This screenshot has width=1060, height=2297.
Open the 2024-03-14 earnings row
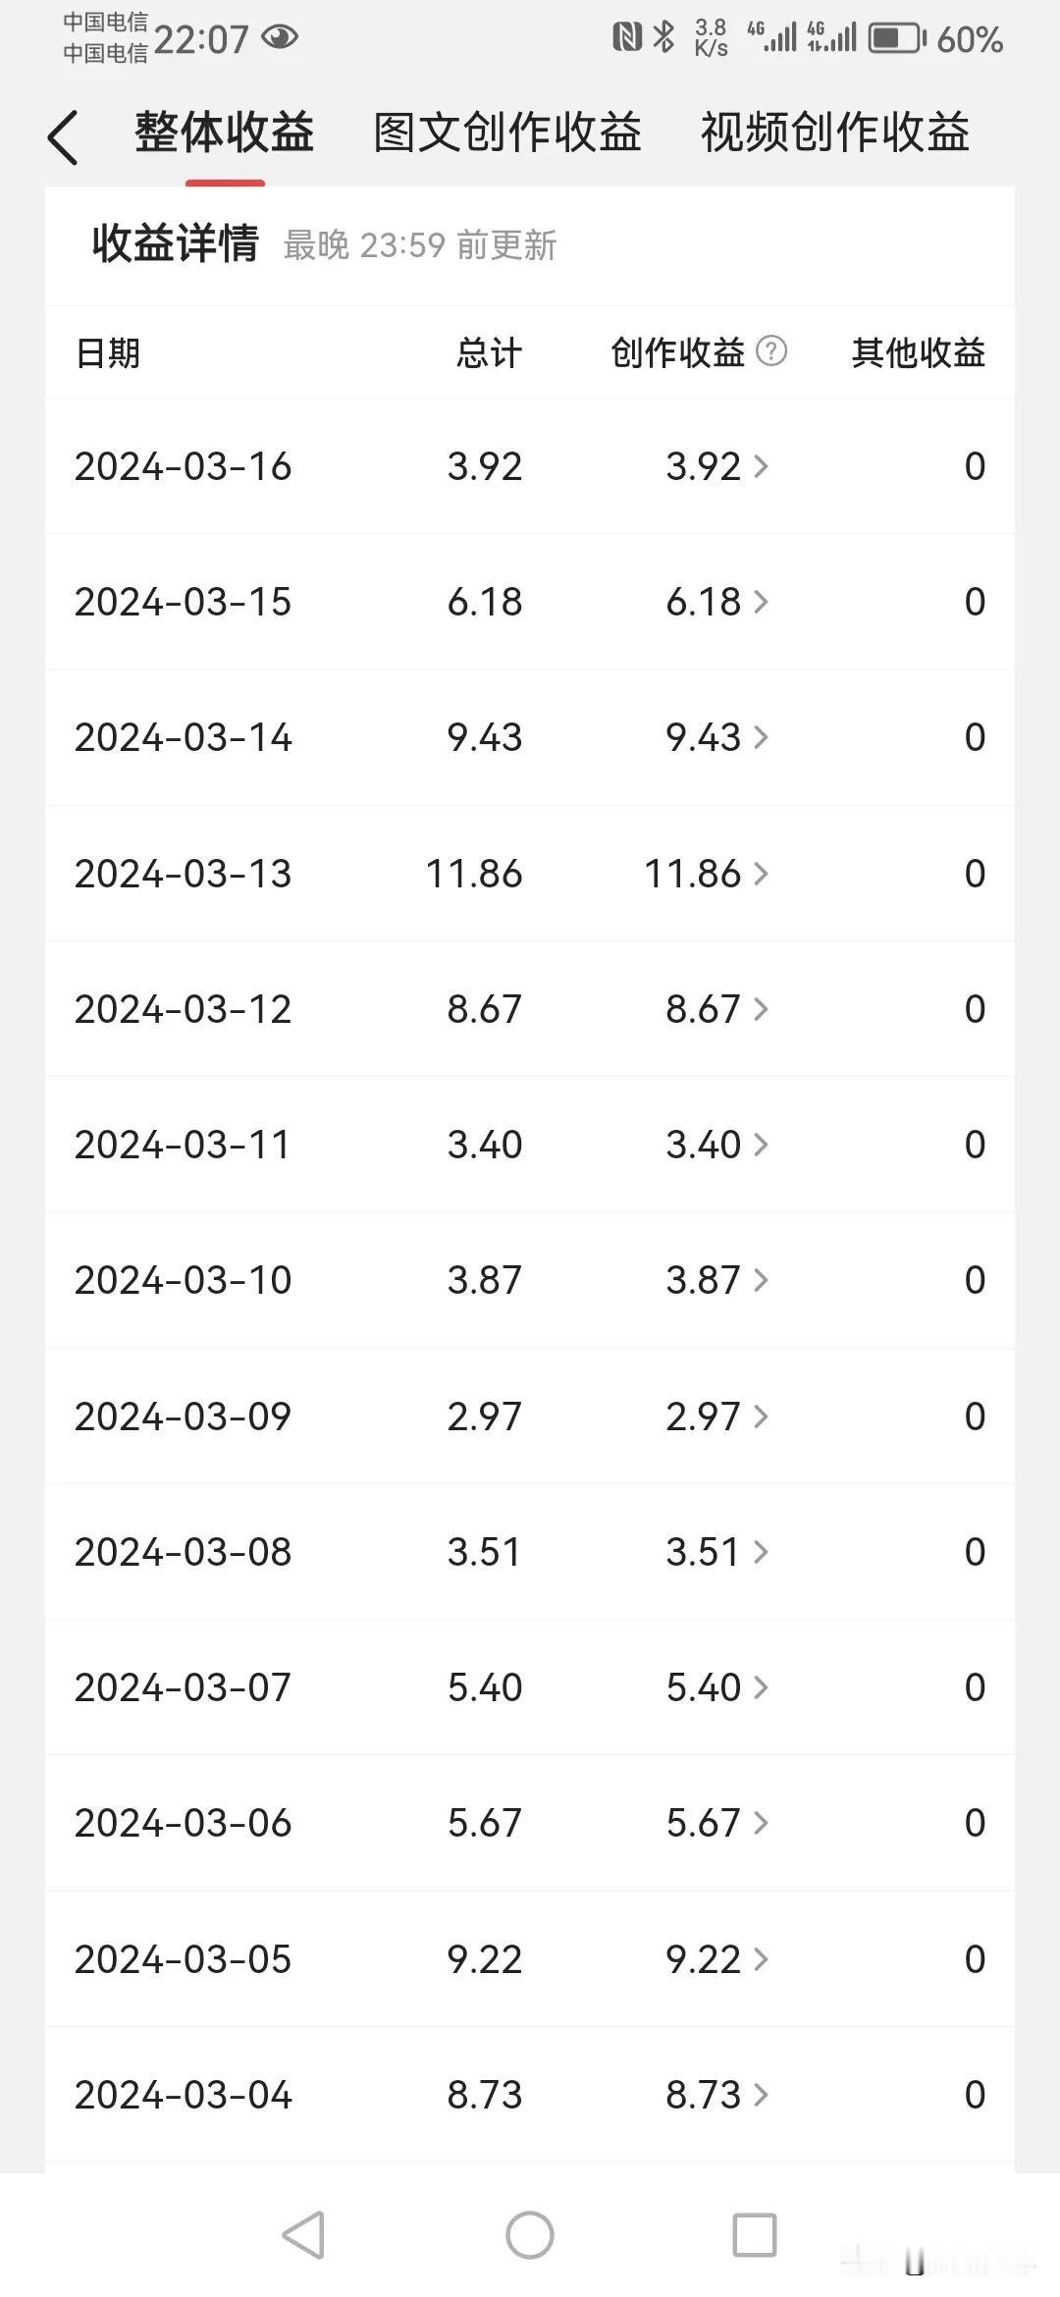[530, 737]
